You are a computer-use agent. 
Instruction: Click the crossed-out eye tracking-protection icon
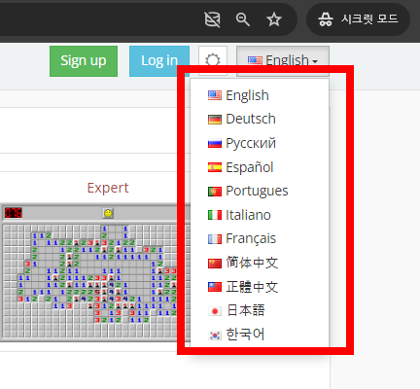tap(212, 19)
